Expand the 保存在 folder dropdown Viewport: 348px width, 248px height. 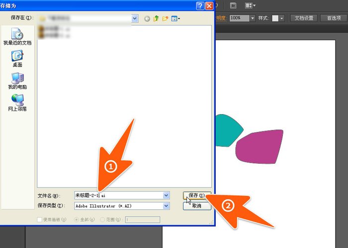tap(135, 18)
